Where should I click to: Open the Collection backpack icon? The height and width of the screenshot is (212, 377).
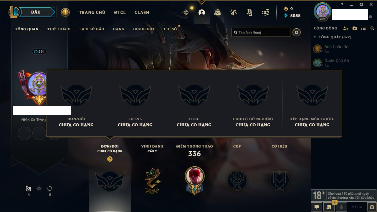[x=218, y=12]
